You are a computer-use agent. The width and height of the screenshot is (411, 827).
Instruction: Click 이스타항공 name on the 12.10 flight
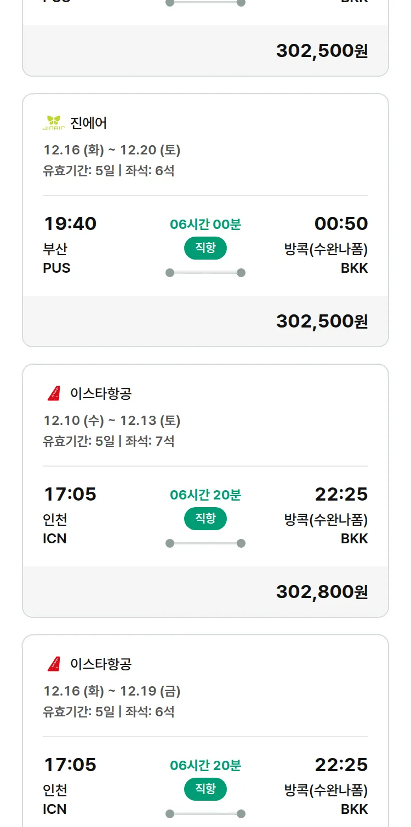(x=101, y=393)
